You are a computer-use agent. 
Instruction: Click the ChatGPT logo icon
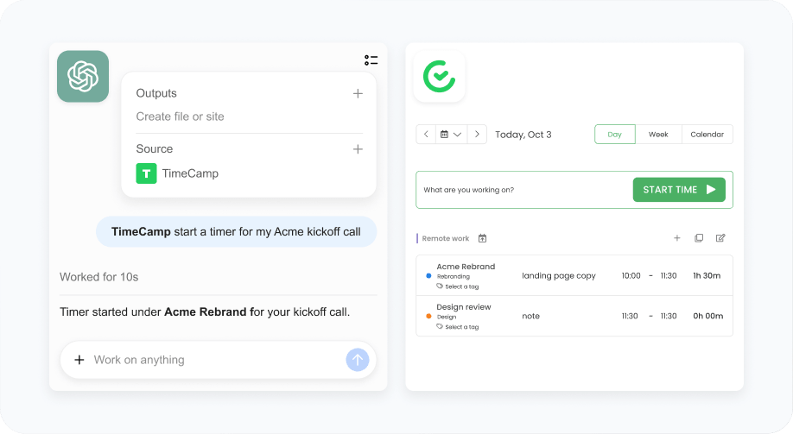coord(83,76)
